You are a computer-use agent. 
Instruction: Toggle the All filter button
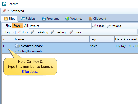(26, 26)
